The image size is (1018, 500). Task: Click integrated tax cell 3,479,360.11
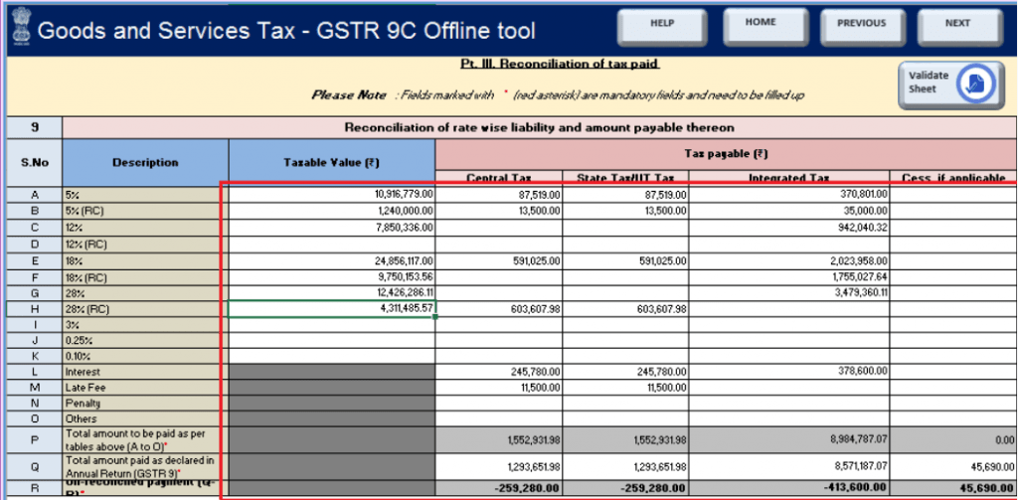788,293
